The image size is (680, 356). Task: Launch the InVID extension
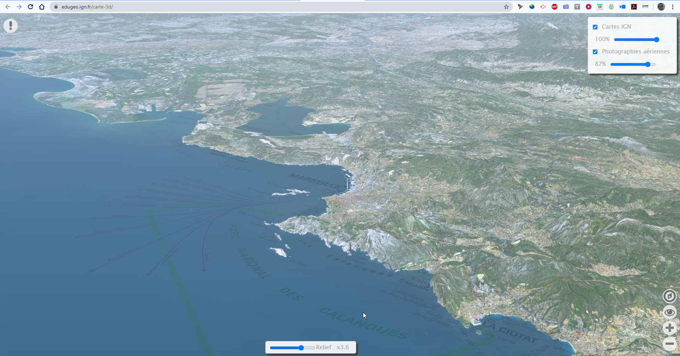[x=645, y=7]
